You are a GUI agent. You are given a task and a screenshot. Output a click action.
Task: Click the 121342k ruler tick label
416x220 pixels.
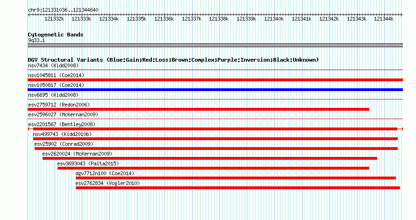coord(329,19)
